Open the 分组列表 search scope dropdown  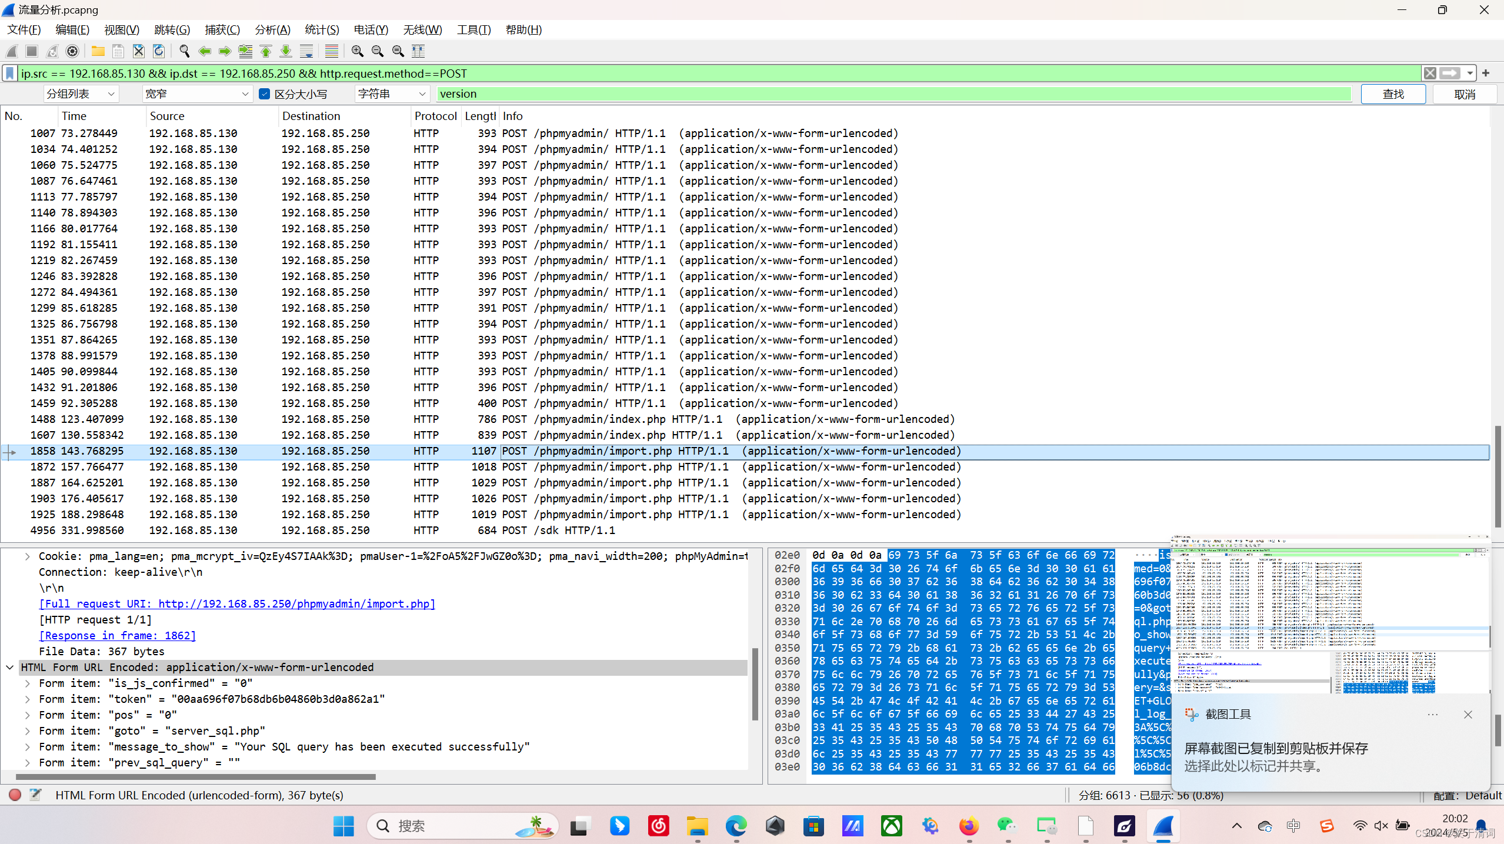pos(81,94)
